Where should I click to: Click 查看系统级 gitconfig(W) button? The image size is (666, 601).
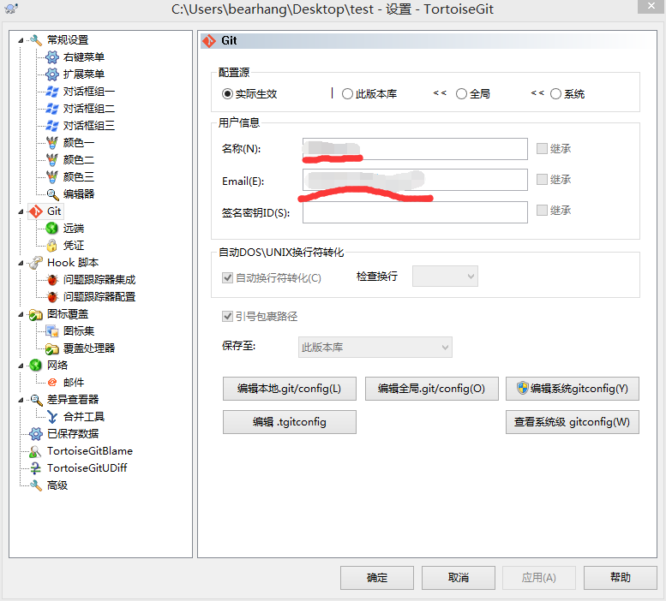click(572, 422)
